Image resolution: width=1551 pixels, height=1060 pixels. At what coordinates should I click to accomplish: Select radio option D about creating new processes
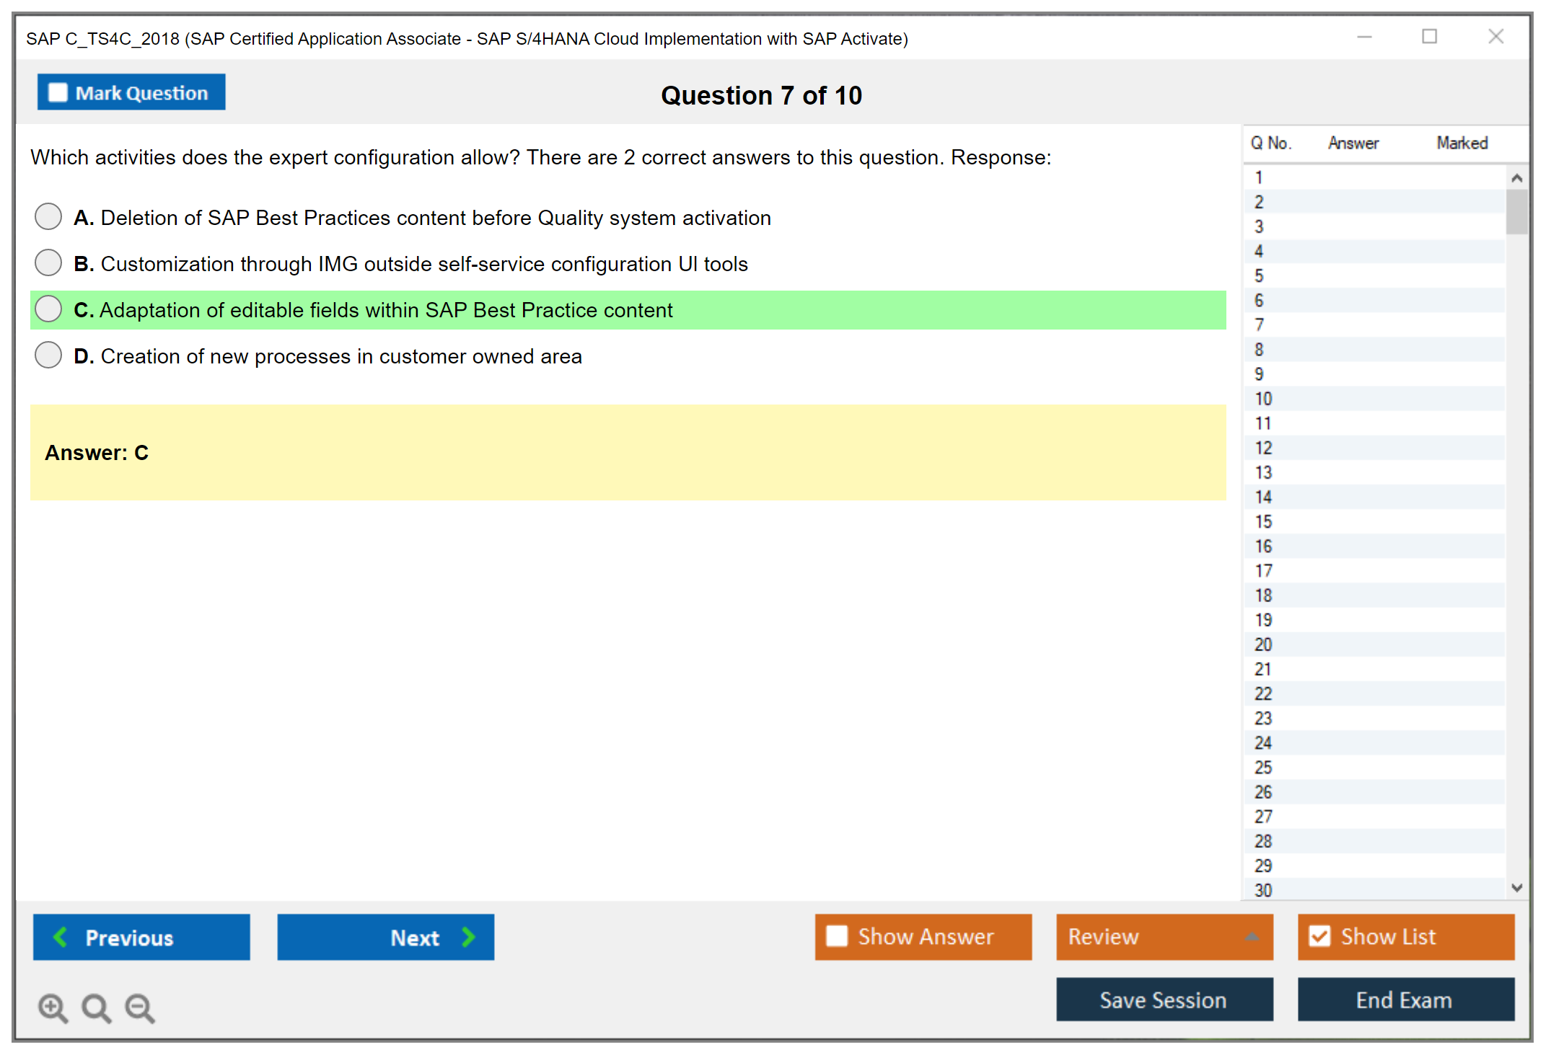[48, 355]
